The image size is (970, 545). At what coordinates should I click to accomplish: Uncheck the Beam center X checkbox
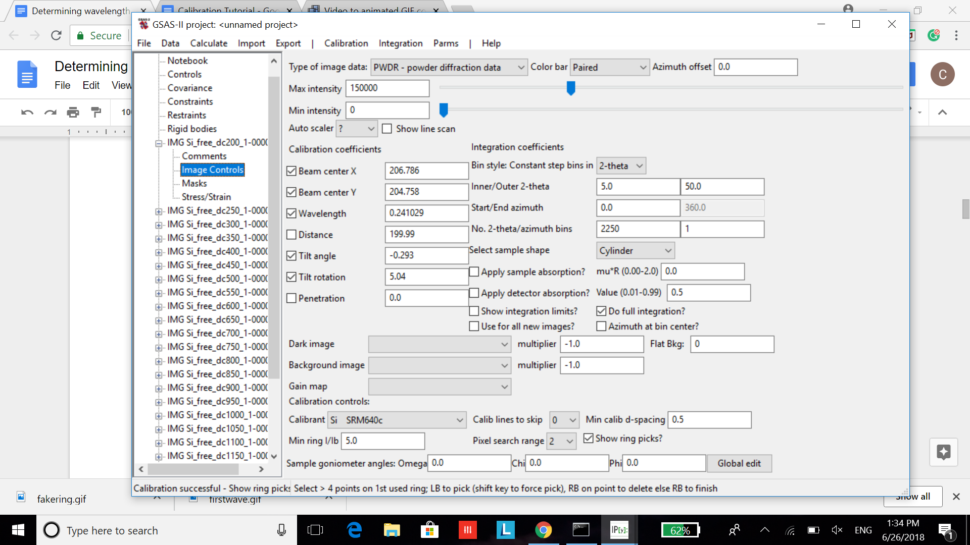pos(292,171)
